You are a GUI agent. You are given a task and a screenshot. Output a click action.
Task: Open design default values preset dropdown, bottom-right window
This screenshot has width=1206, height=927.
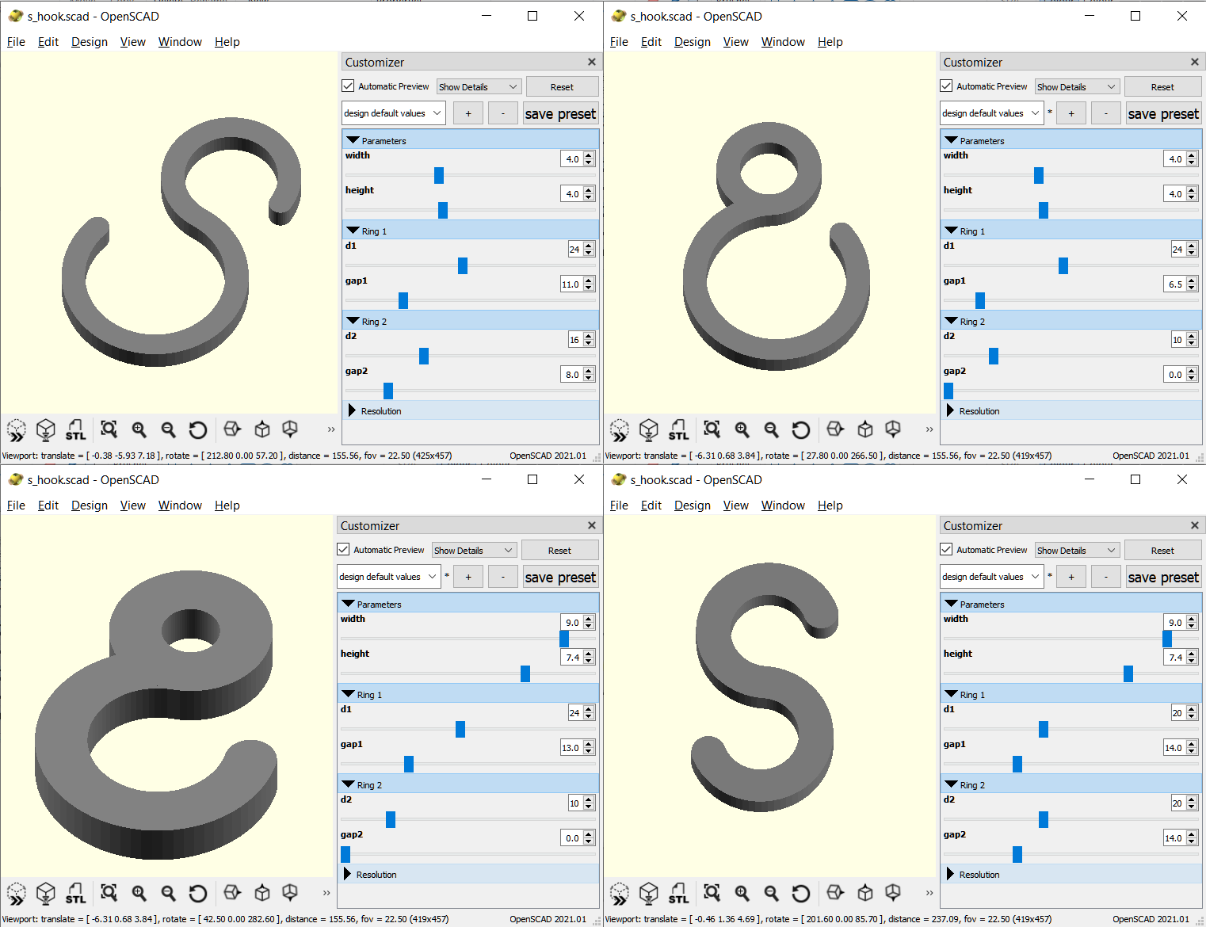990,577
